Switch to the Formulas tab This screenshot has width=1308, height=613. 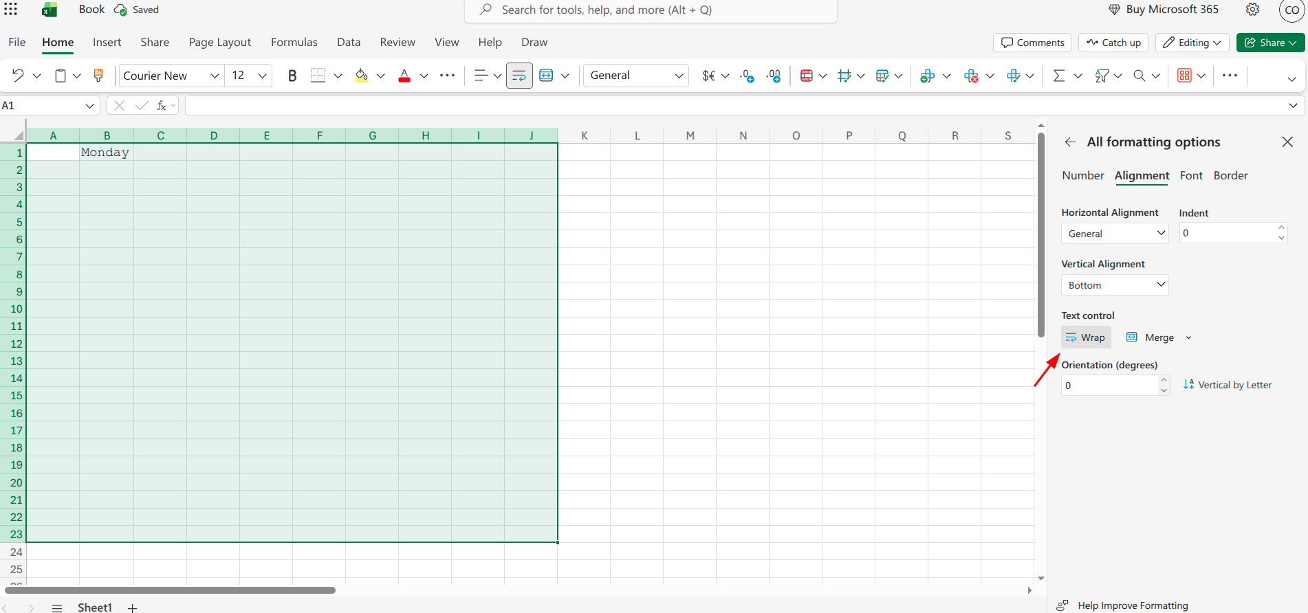coord(294,42)
